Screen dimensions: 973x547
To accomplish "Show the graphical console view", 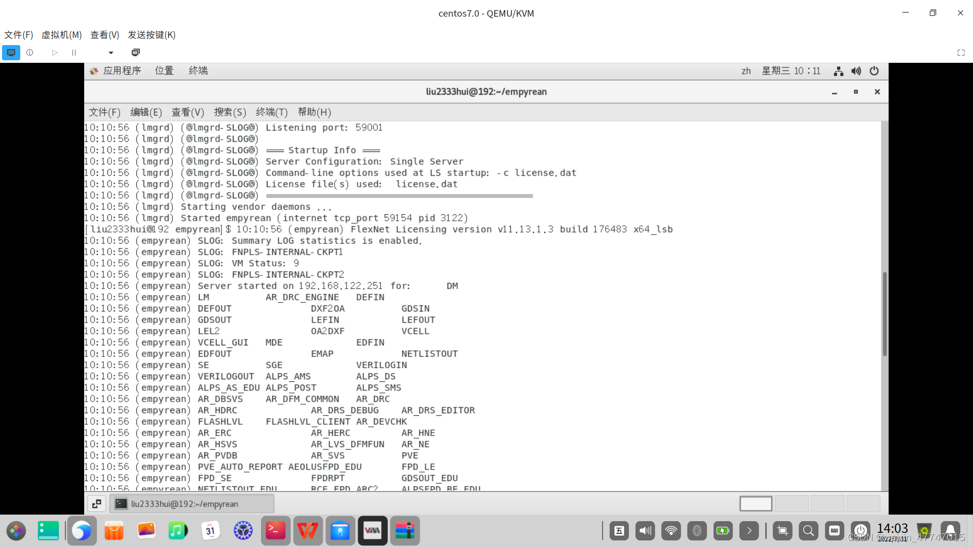I will 11,53.
